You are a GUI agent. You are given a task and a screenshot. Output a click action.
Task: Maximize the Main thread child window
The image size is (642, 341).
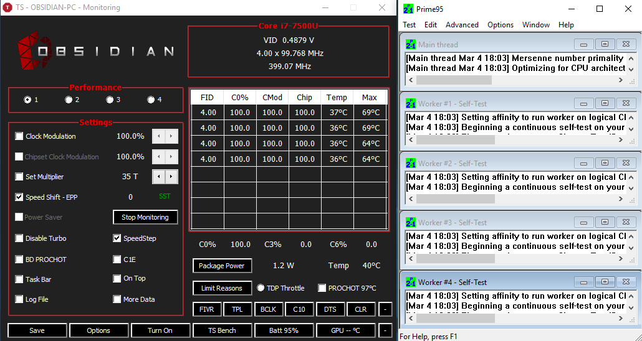click(605, 44)
